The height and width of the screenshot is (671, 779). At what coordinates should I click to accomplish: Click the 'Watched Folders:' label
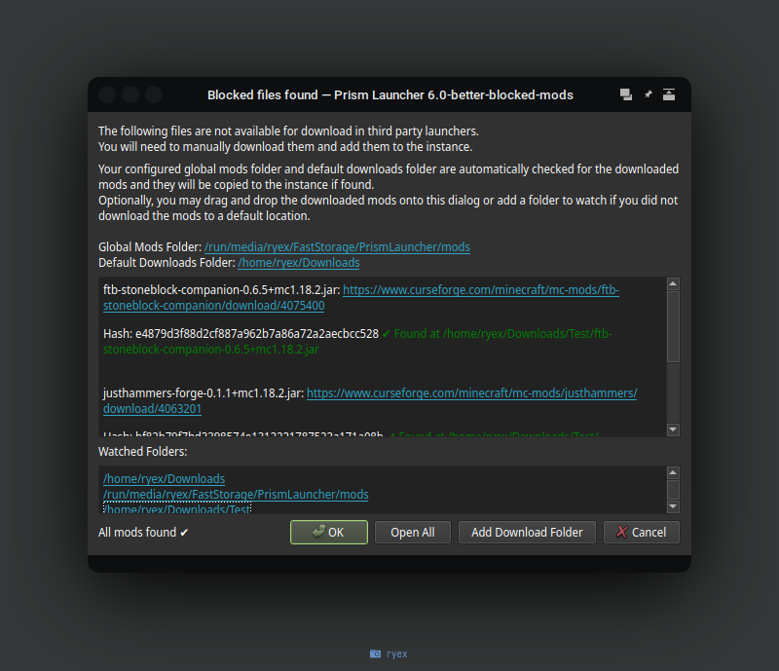[x=142, y=452]
